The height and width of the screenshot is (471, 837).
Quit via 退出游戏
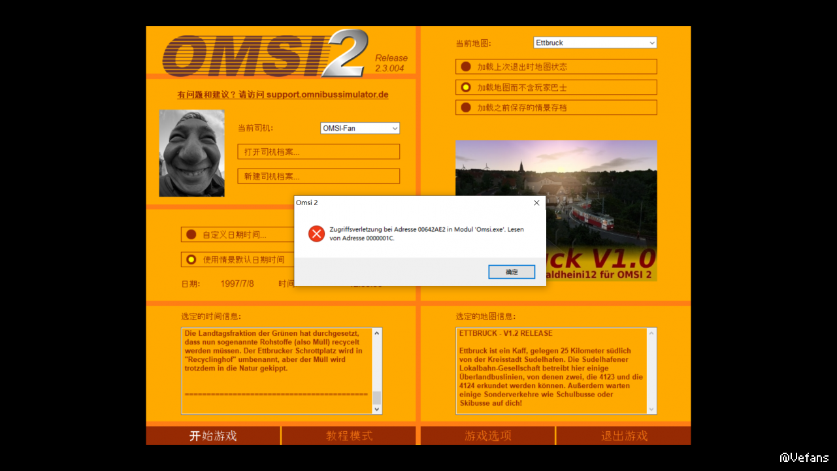624,436
